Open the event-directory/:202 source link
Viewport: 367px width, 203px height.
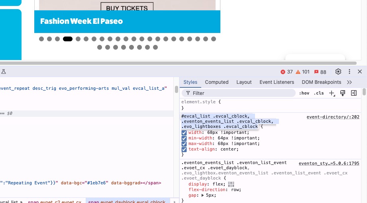click(x=333, y=117)
